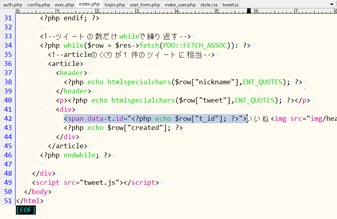Click the highlighted 'span data-t.id' code

[155, 118]
